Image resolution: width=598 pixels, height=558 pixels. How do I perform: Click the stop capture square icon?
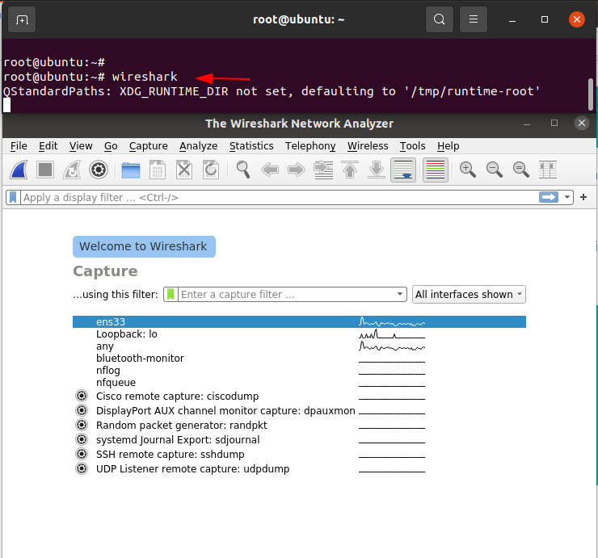coord(45,170)
